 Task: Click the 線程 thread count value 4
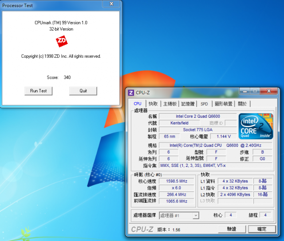click(265, 215)
